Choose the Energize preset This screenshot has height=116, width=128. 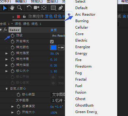pyautogui.click(x=83, y=47)
